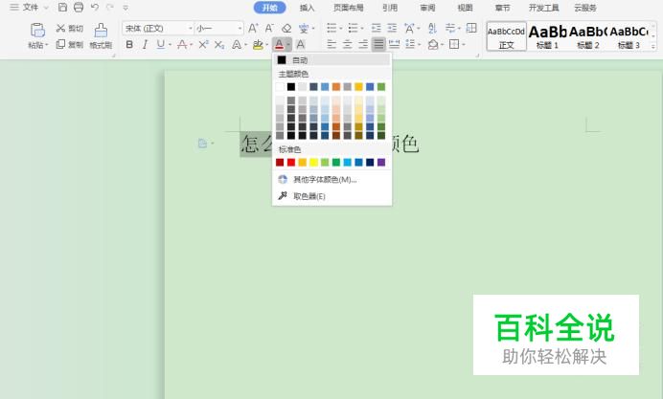663x399 pixels.
Task: Click the justify alignment button
Action: pyautogui.click(x=378, y=44)
